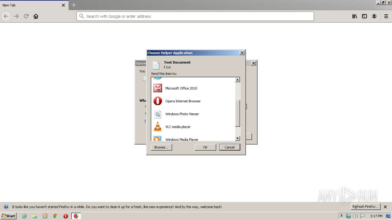Click the Firefox forward arrow button

pos(16,16)
